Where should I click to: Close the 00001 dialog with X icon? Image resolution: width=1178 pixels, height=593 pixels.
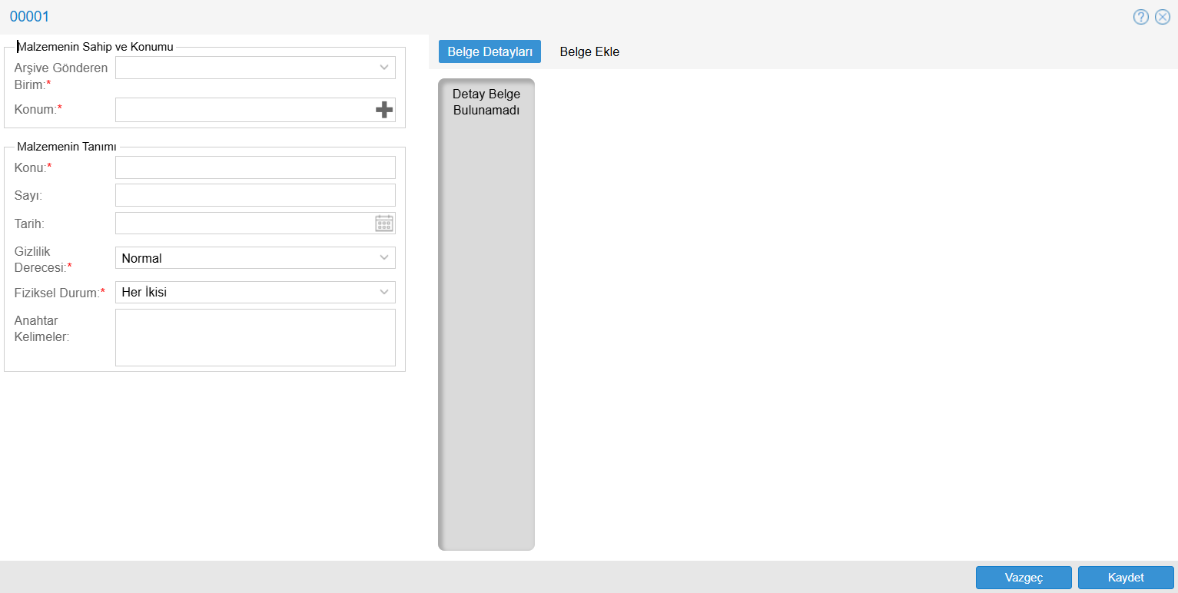1162,17
